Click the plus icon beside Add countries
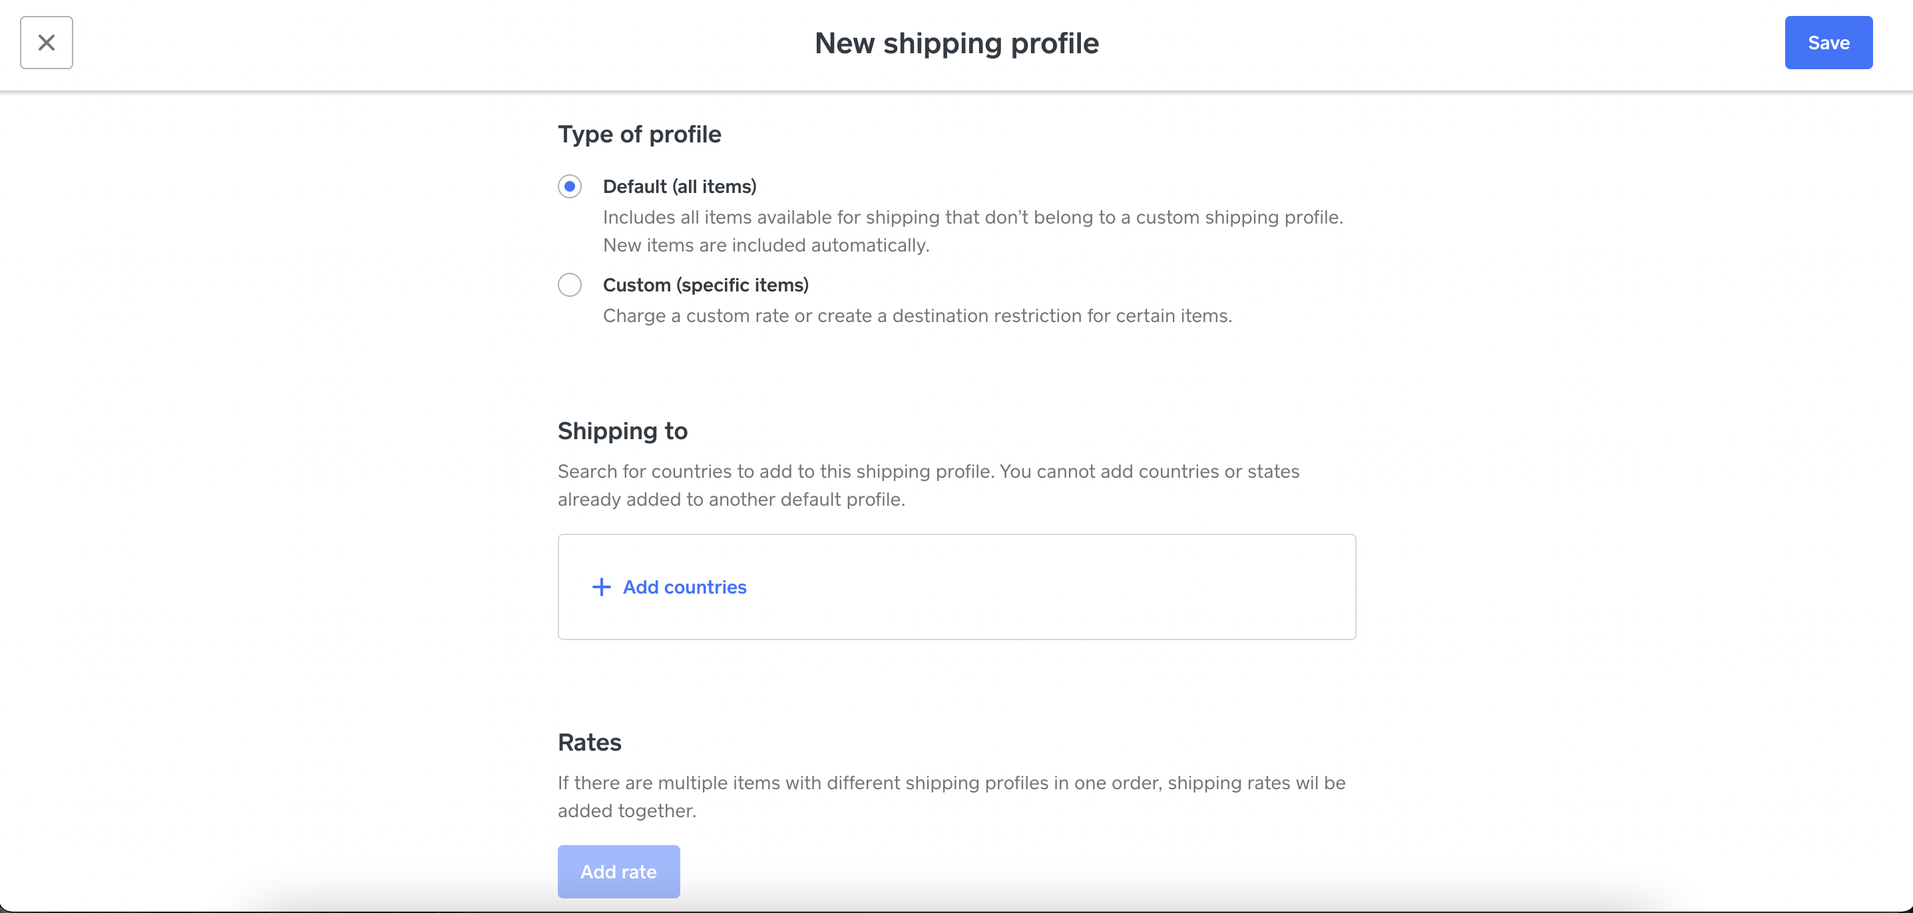1913x913 pixels. [601, 587]
